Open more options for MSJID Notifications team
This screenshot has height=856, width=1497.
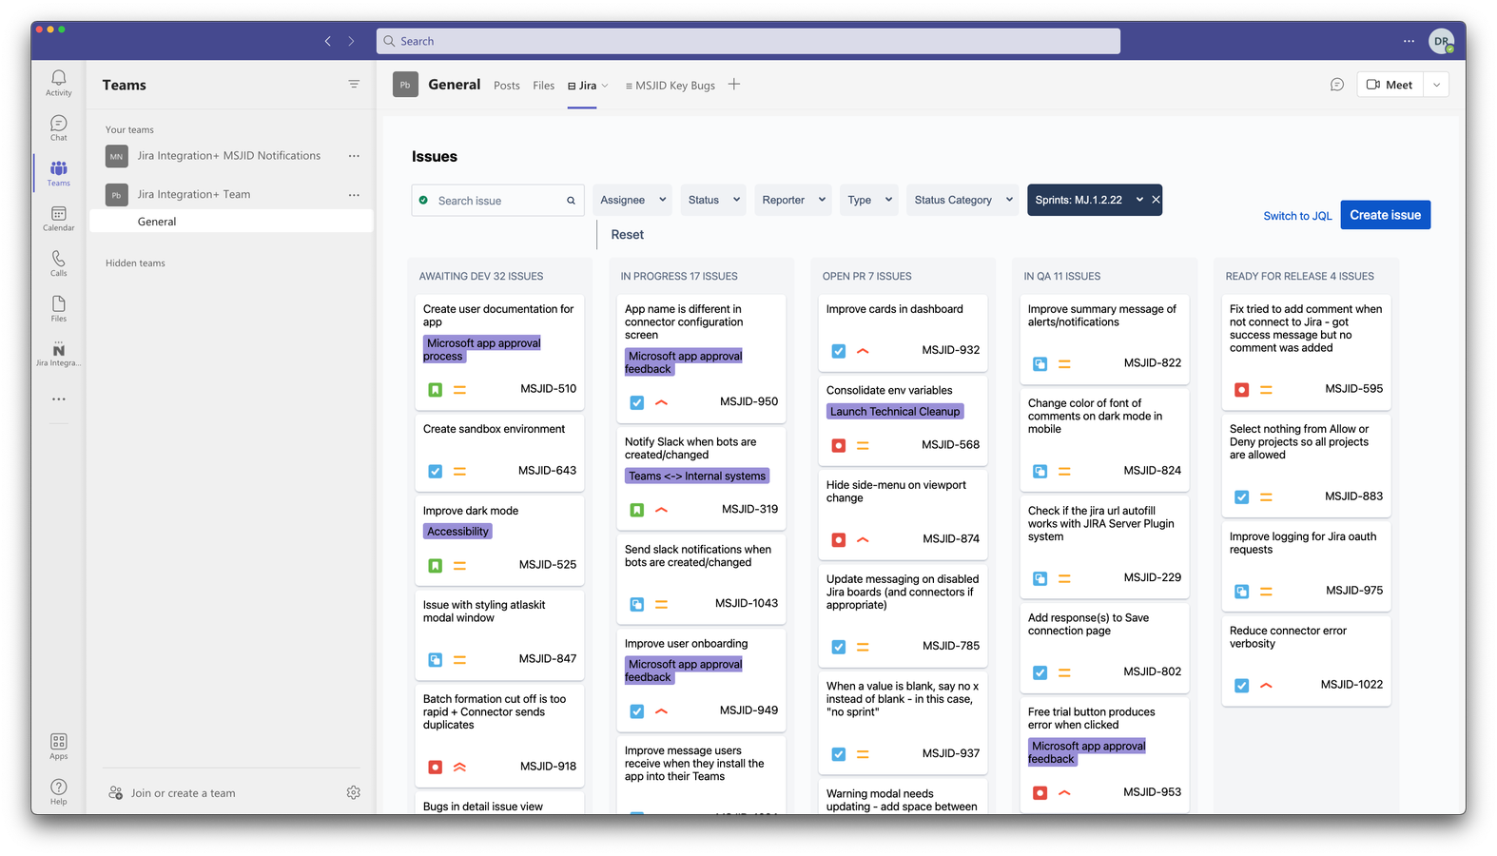pos(354,156)
